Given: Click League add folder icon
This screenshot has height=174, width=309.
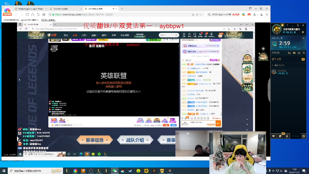Looking at the screenshot, I should [294, 53].
